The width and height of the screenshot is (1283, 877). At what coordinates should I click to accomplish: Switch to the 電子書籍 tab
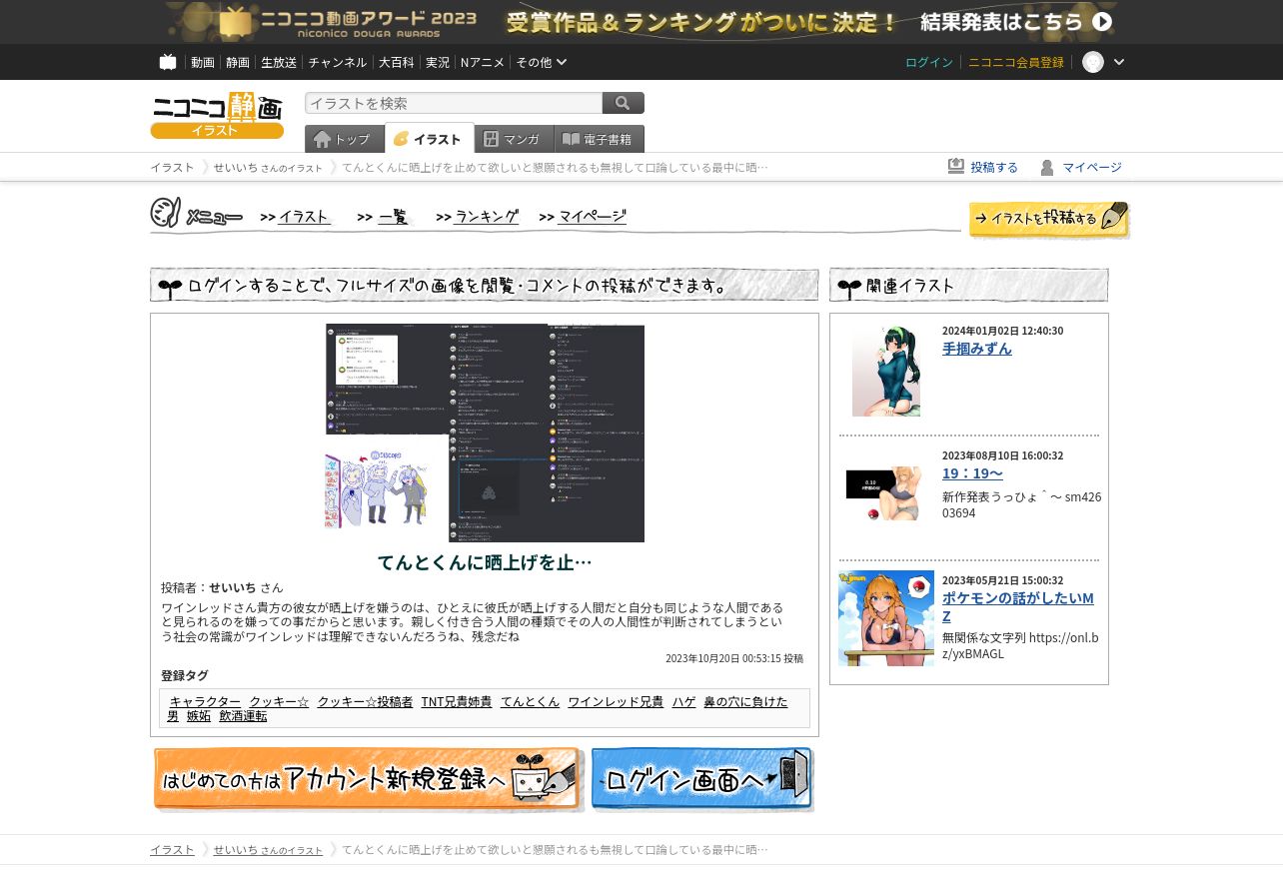click(598, 139)
